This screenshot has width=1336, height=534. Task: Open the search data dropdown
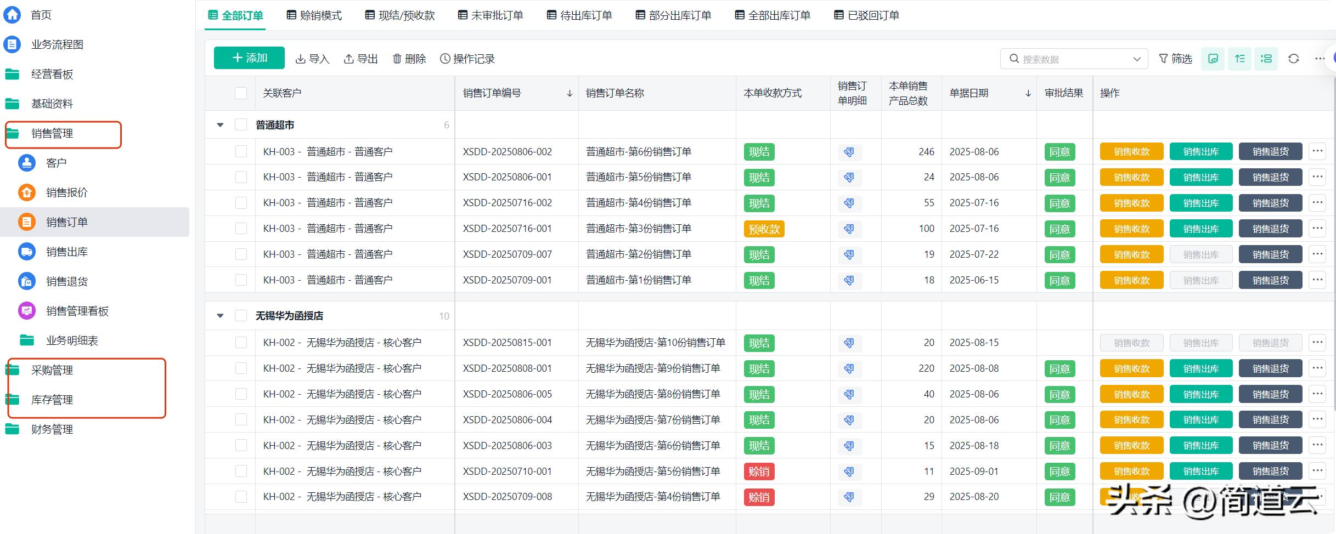pos(1136,58)
